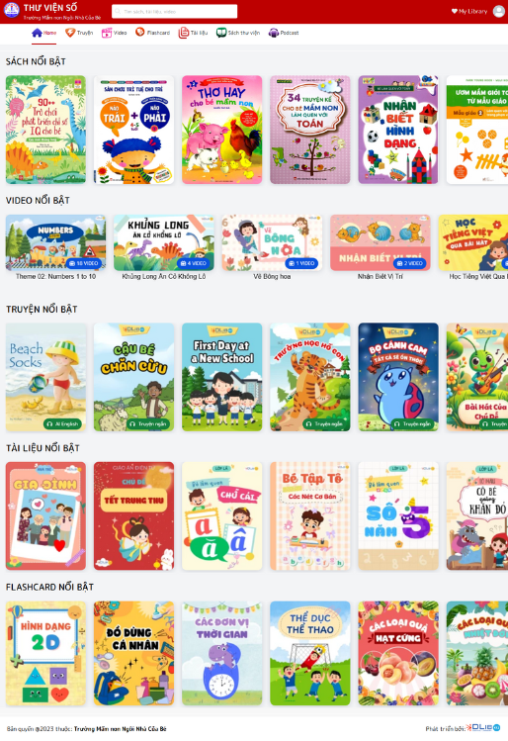Click the user profile avatar icon
This screenshot has width=508, height=741.
498,11
